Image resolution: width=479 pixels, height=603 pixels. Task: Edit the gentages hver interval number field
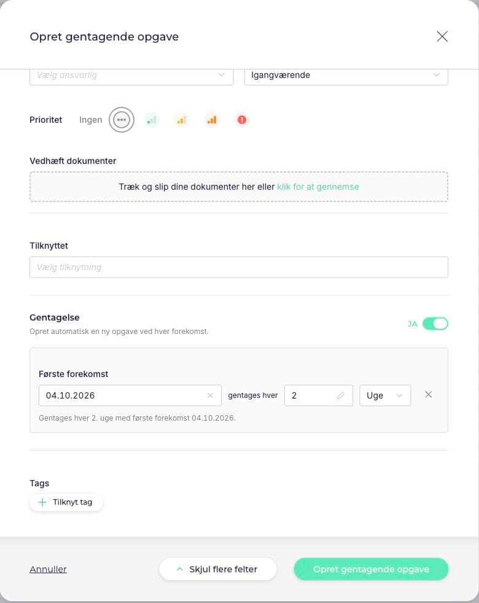pyautogui.click(x=318, y=395)
